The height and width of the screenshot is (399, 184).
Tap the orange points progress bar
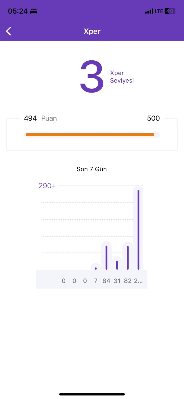90,135
